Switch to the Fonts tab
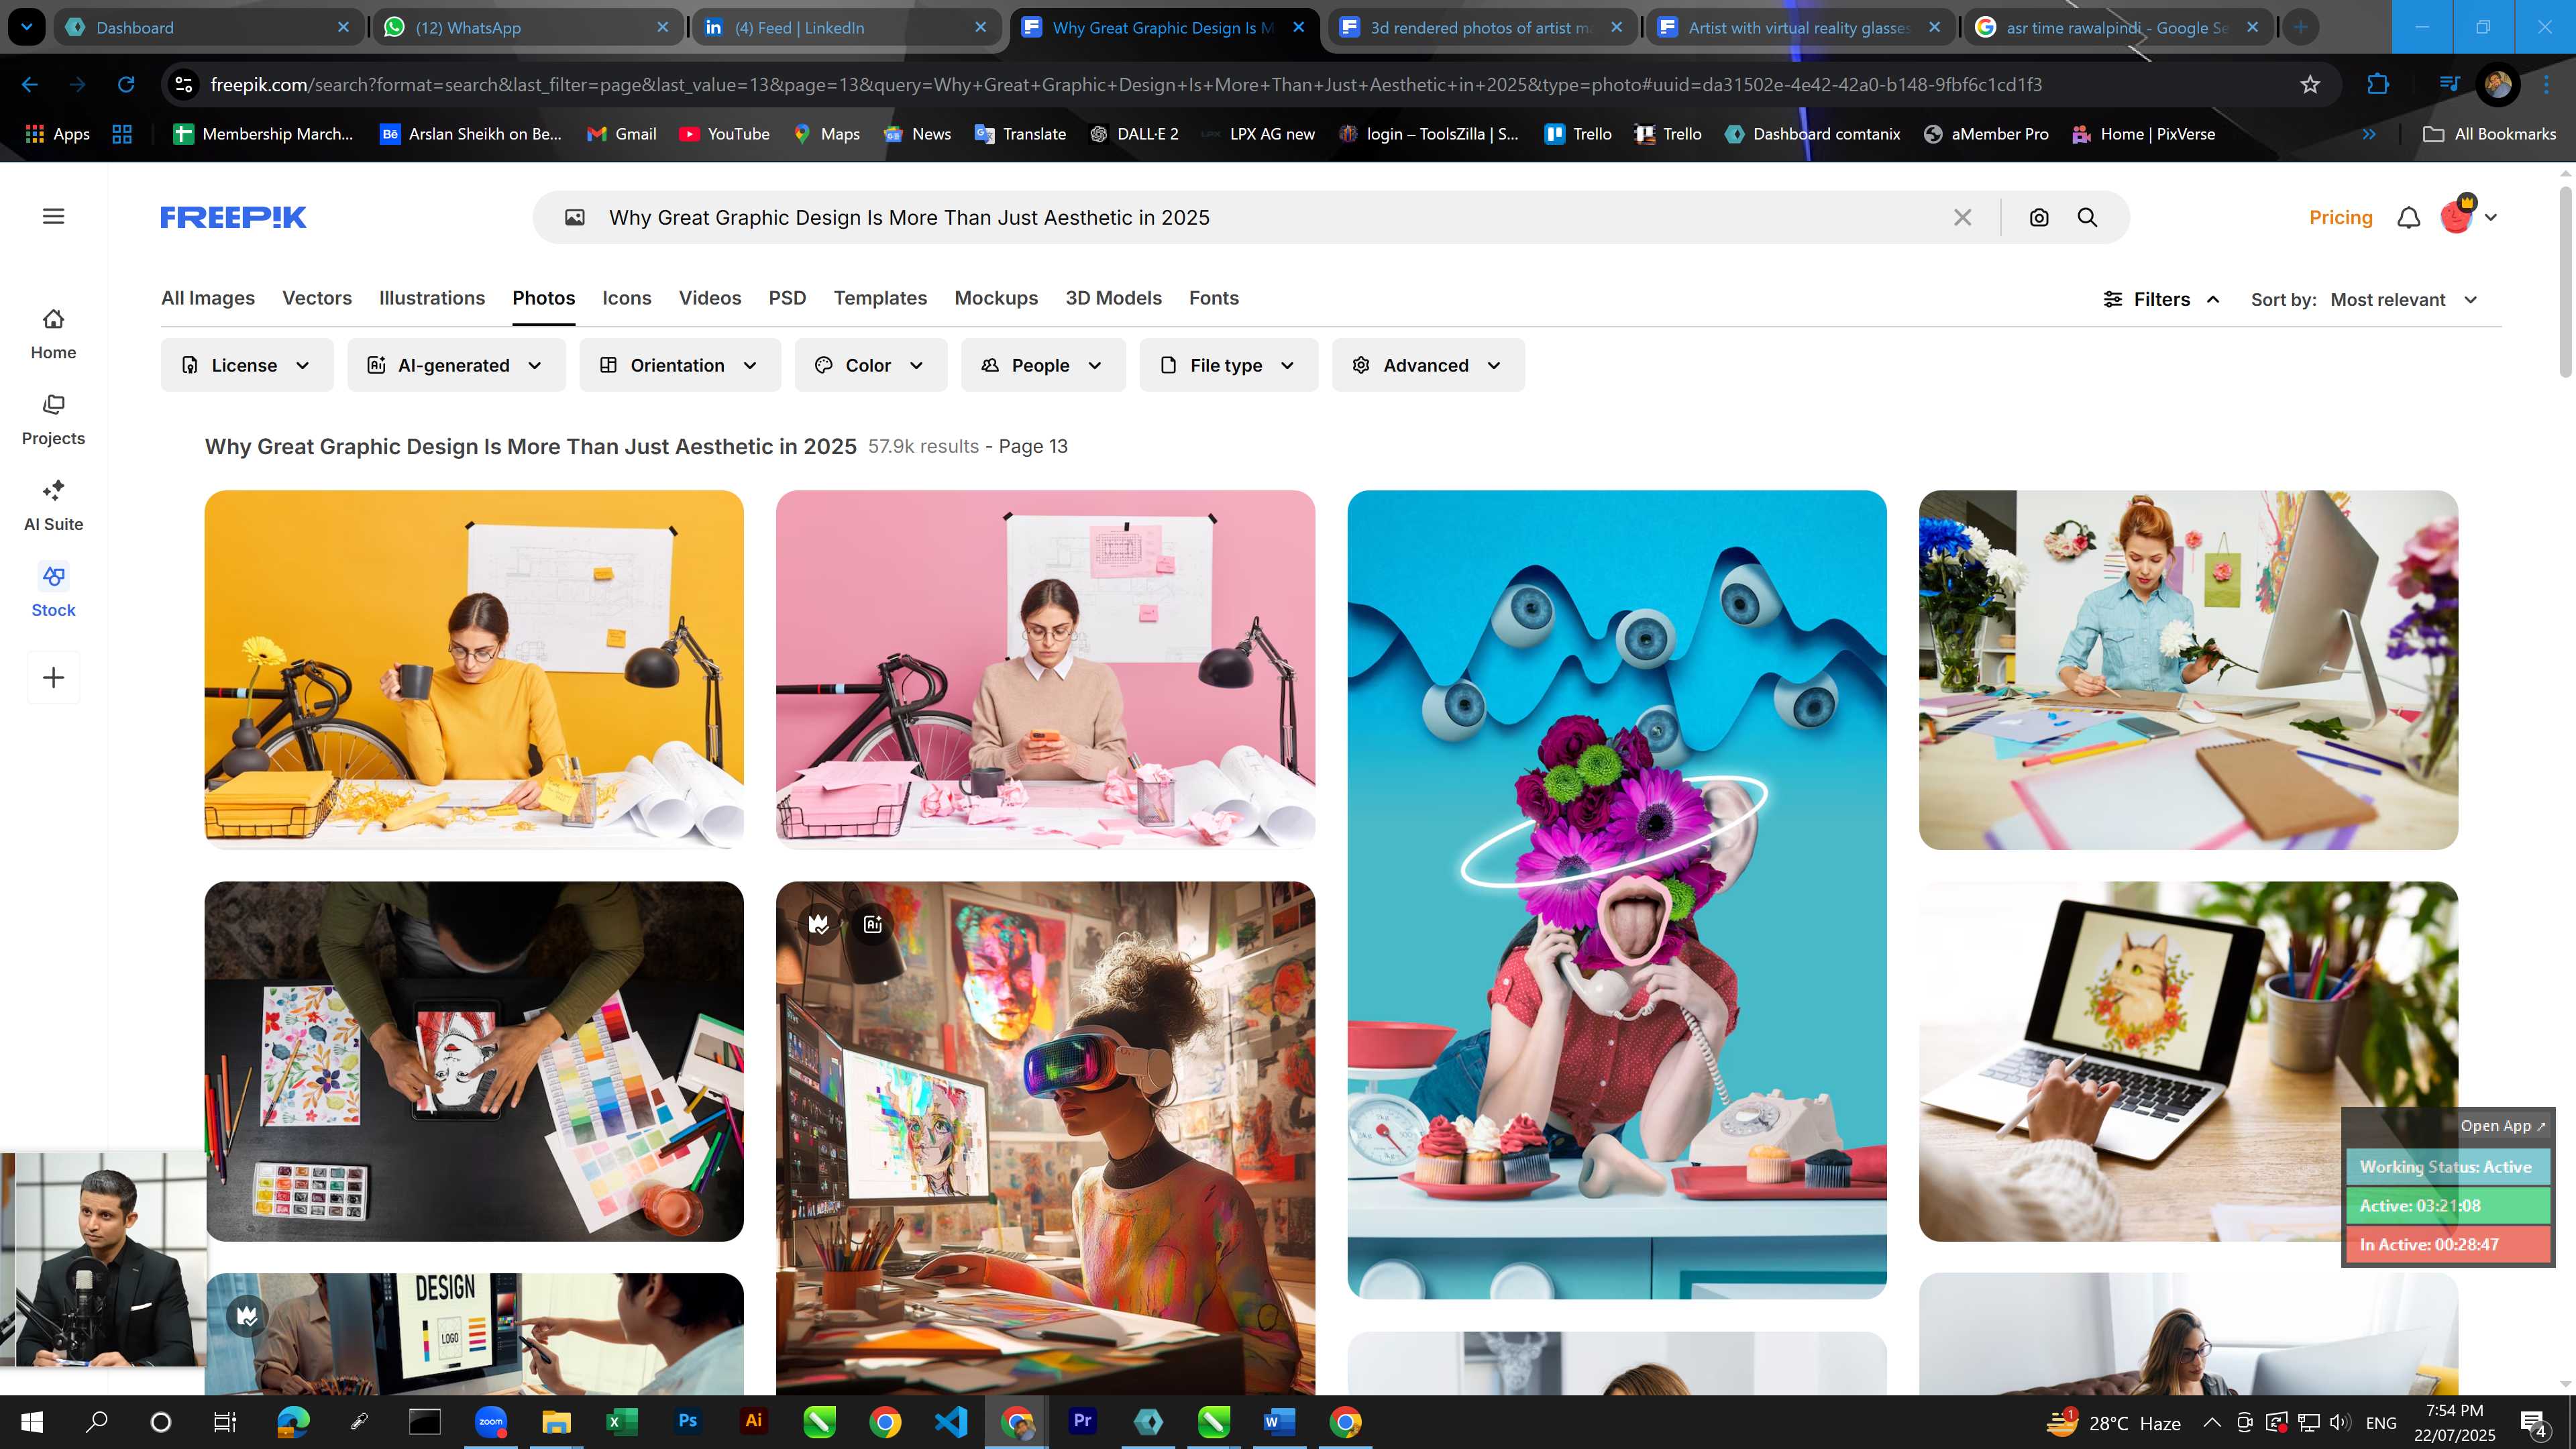 point(1214,298)
